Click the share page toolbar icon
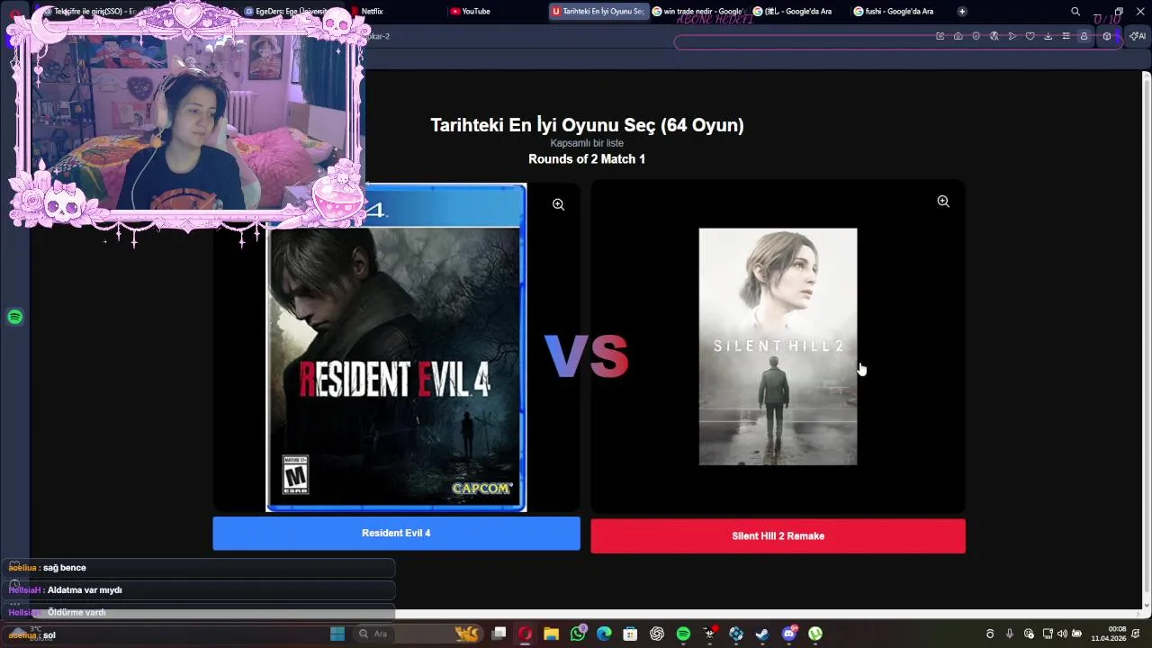 [x=940, y=36]
